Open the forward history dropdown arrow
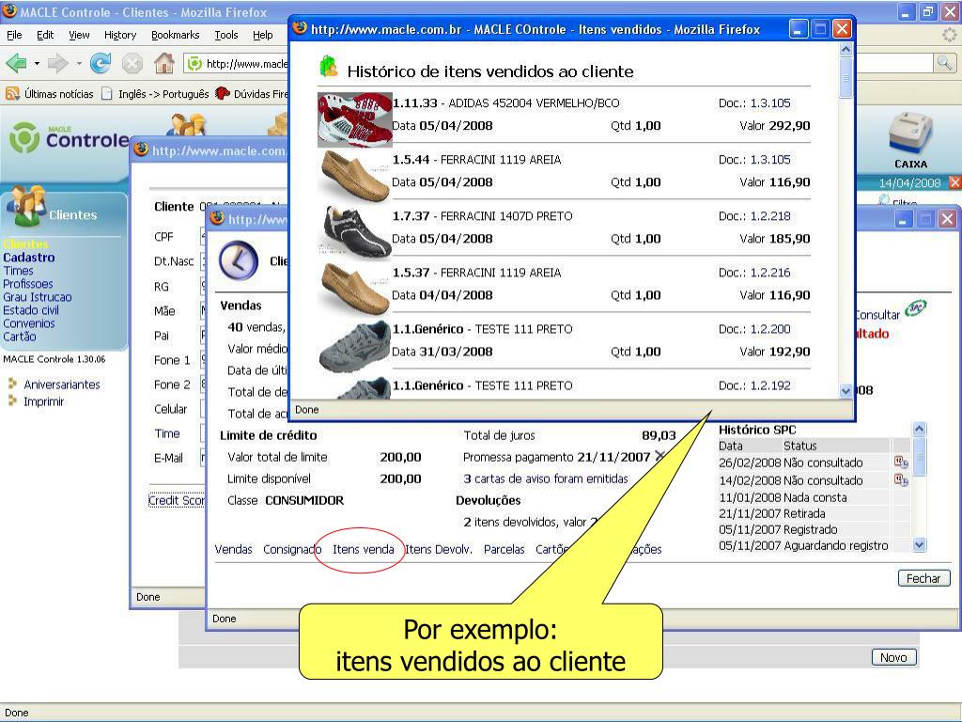This screenshot has height=722, width=962. coord(79,63)
